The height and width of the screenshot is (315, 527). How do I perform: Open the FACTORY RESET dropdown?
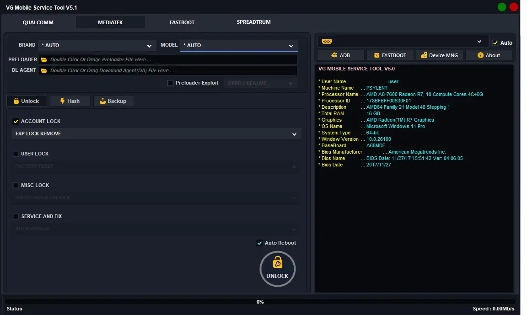coord(156,166)
